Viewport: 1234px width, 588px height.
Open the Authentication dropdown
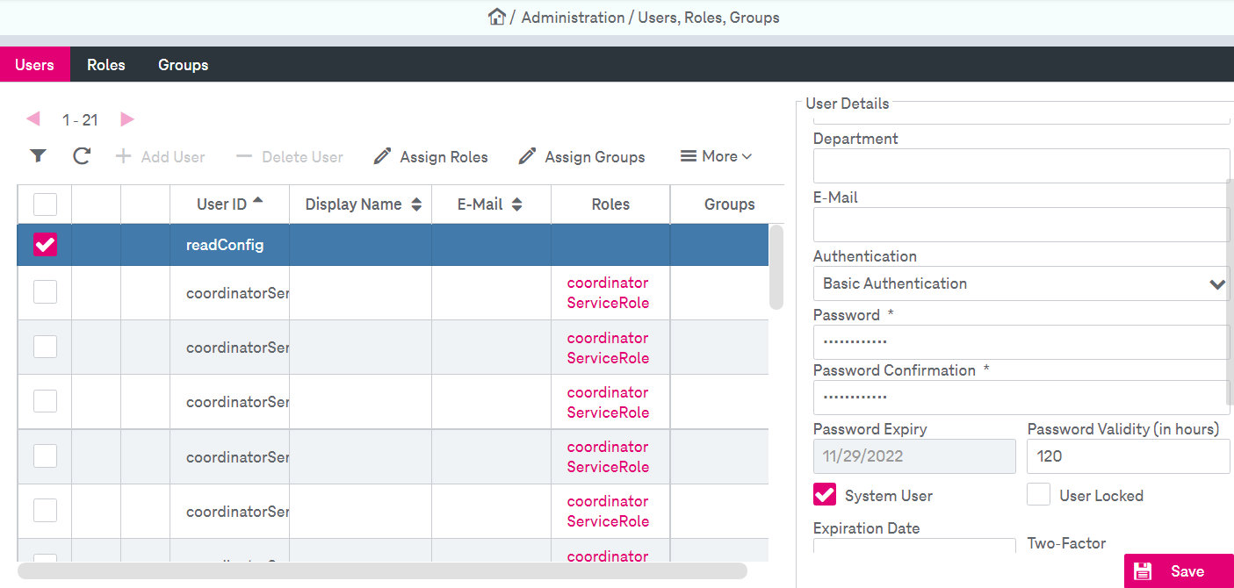(1021, 283)
